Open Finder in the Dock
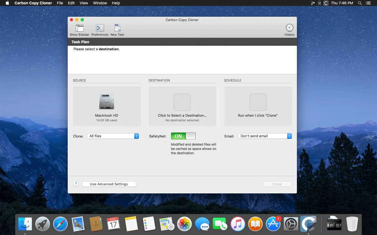The height and width of the screenshot is (235, 377). point(25,224)
